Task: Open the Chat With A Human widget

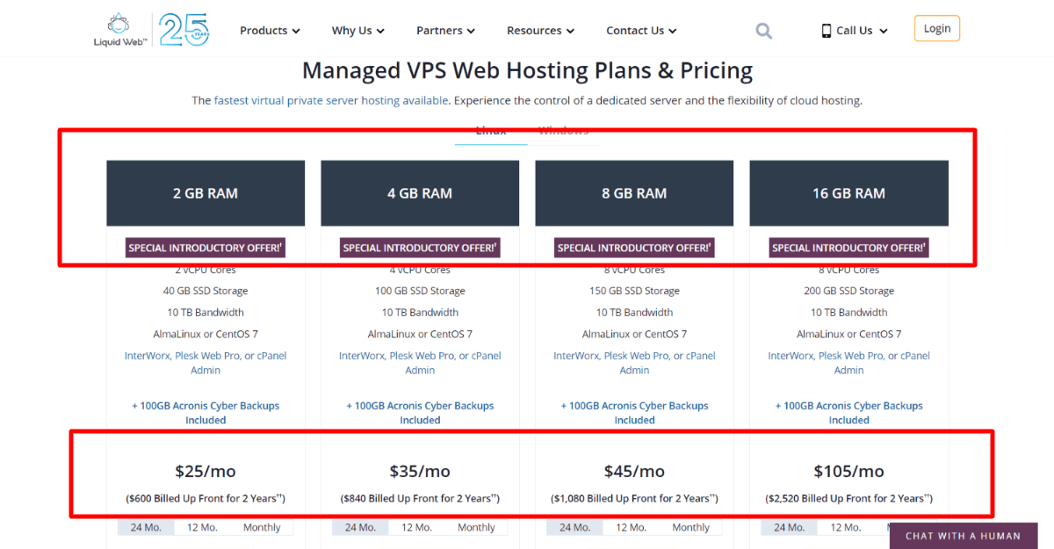Action: (x=963, y=536)
